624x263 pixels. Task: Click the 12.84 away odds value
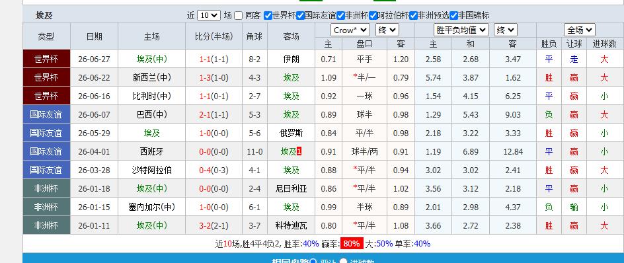[x=513, y=151]
